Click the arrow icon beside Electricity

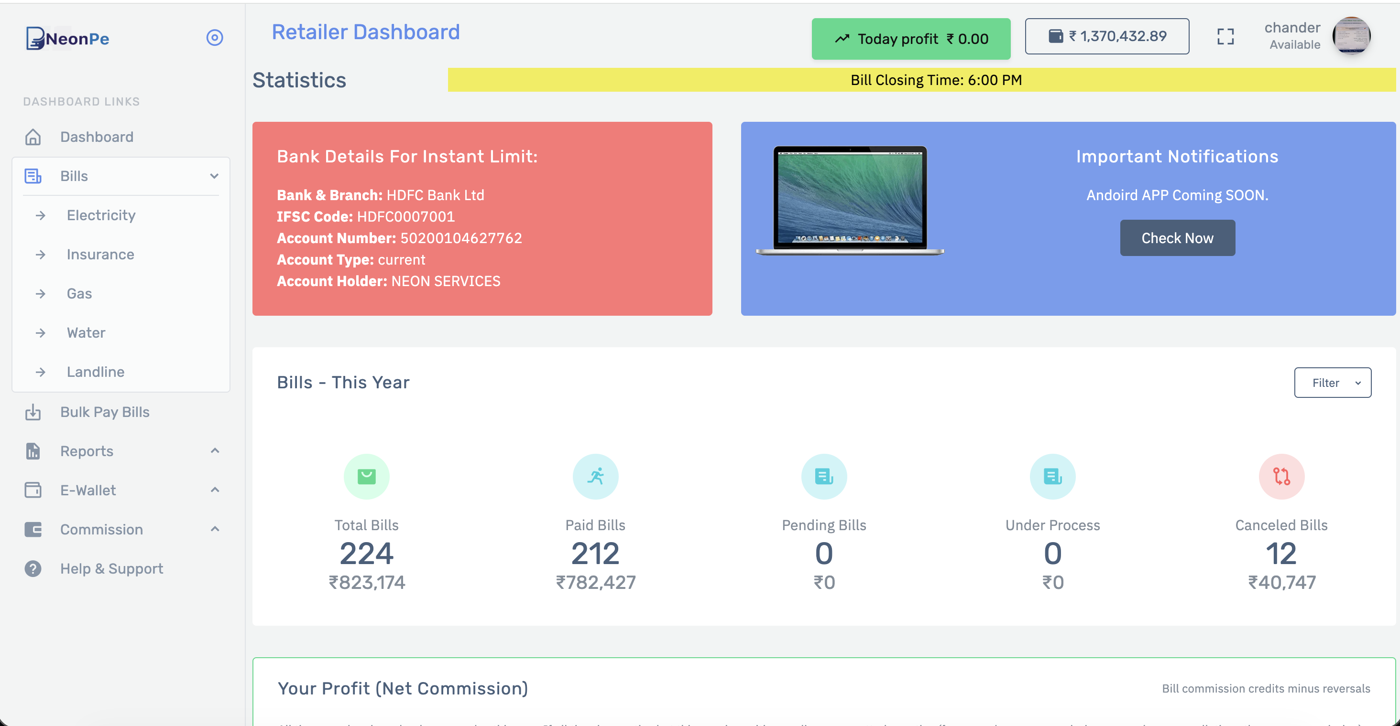[x=41, y=215]
